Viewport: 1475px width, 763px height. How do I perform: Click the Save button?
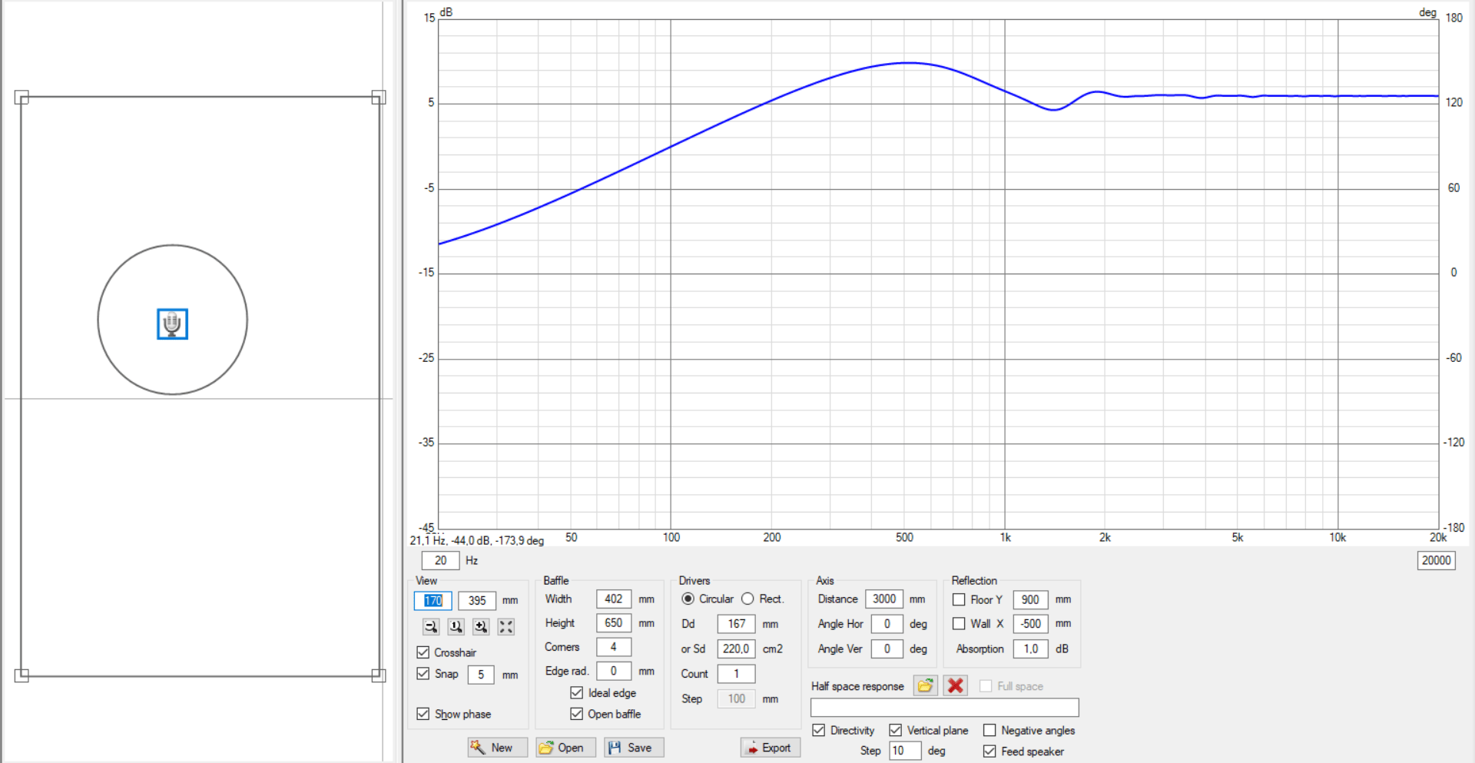pos(634,748)
